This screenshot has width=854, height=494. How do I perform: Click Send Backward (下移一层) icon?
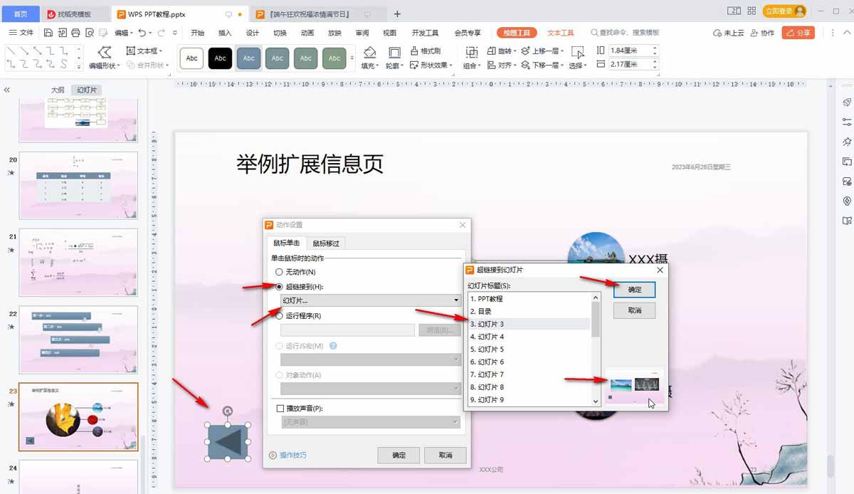coord(526,65)
